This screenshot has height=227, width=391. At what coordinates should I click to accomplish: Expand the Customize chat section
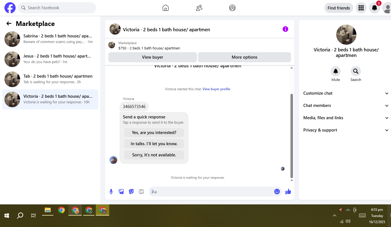pyautogui.click(x=346, y=93)
